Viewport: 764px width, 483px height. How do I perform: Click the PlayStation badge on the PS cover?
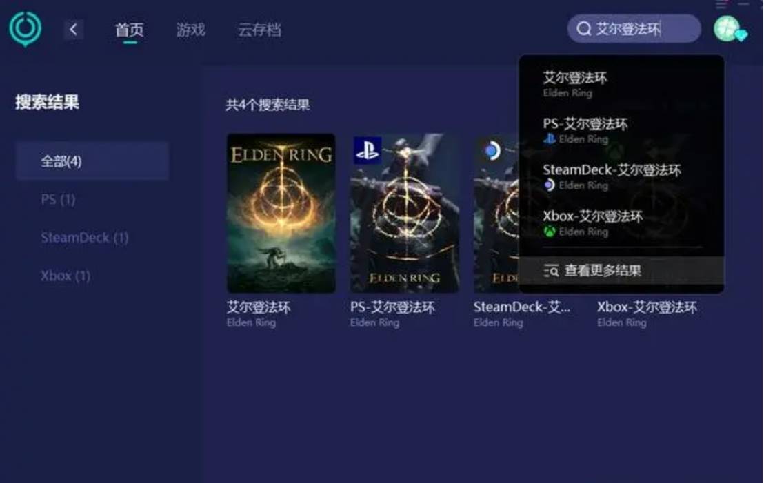click(368, 150)
